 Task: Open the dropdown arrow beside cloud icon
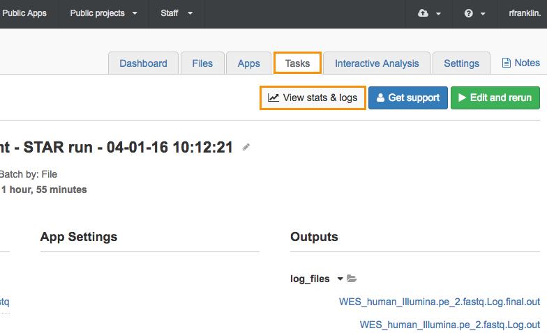438,14
